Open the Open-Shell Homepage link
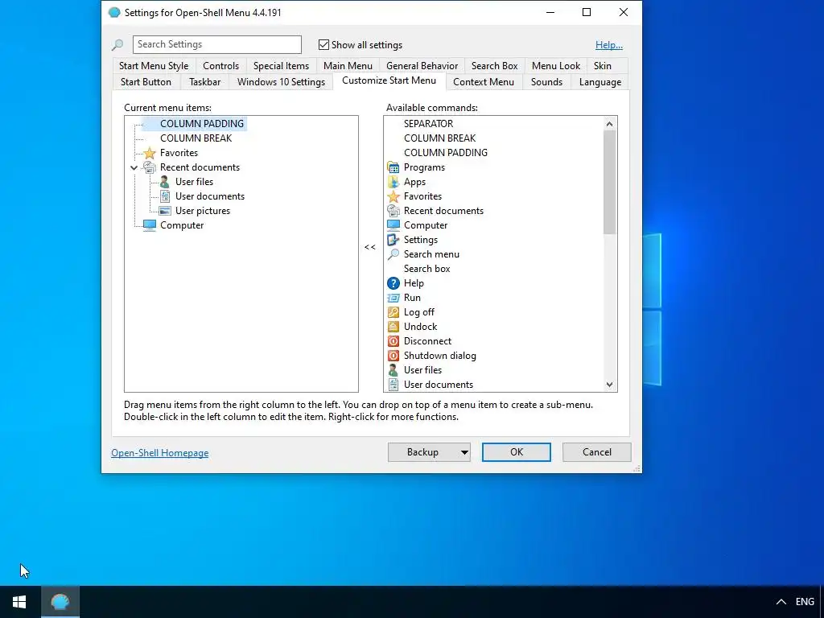The height and width of the screenshot is (618, 824). point(160,453)
